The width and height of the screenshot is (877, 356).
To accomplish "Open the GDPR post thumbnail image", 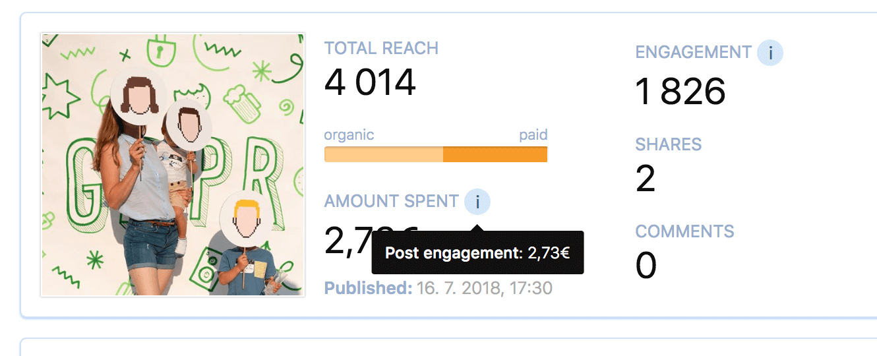I will click(173, 165).
